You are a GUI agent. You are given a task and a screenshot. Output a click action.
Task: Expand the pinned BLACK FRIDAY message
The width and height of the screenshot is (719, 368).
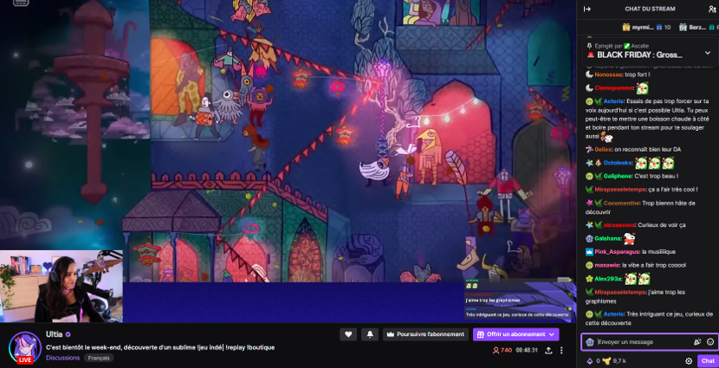pyautogui.click(x=708, y=53)
